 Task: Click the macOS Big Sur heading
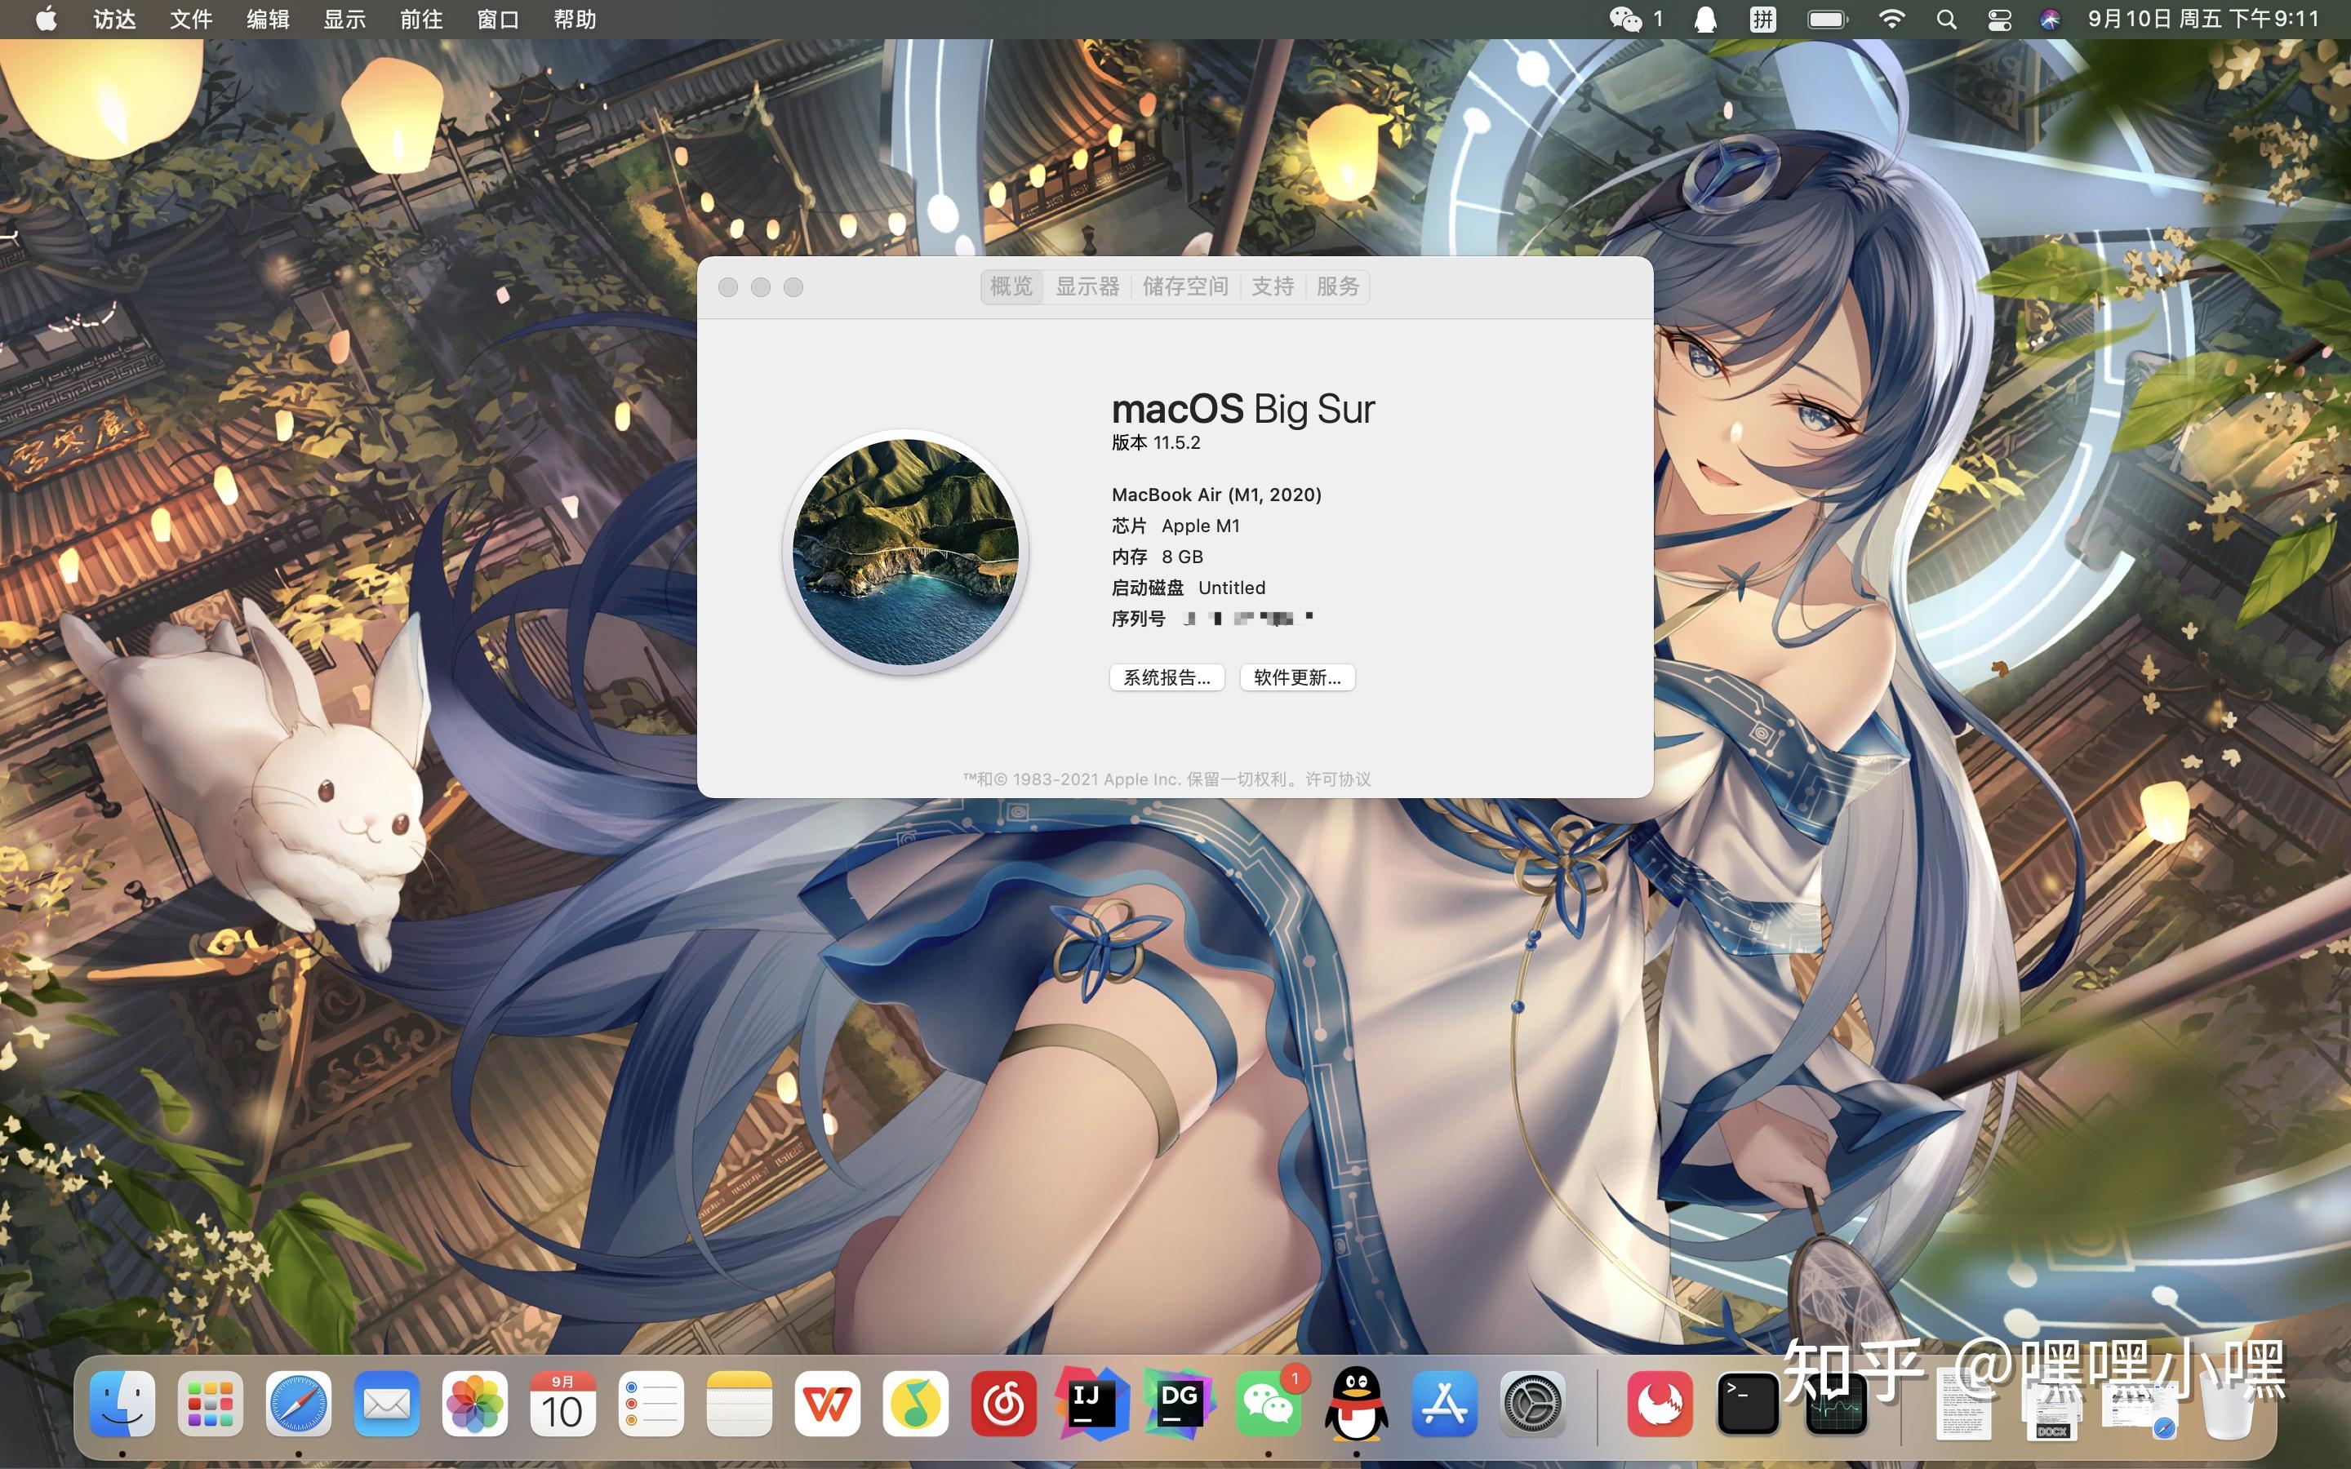coord(1243,409)
